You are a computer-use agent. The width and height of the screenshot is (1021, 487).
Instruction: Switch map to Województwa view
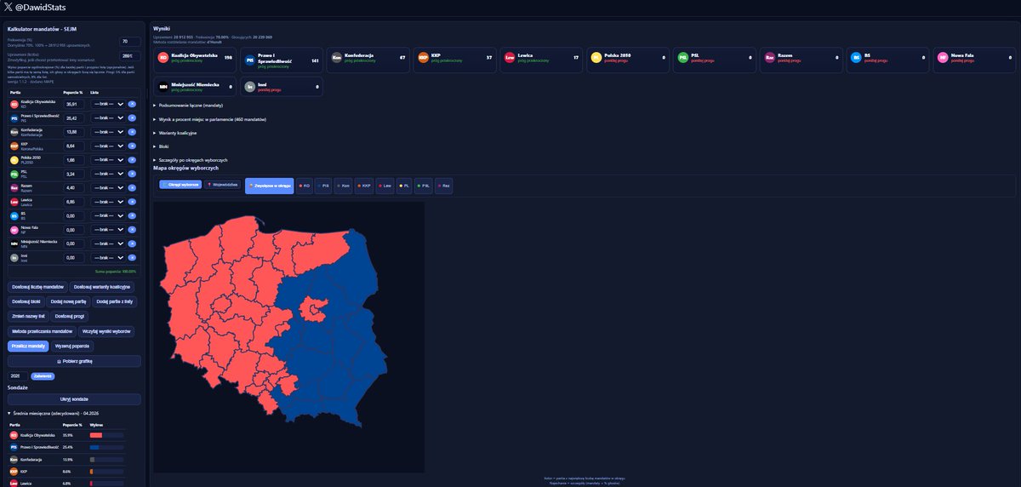pos(221,184)
